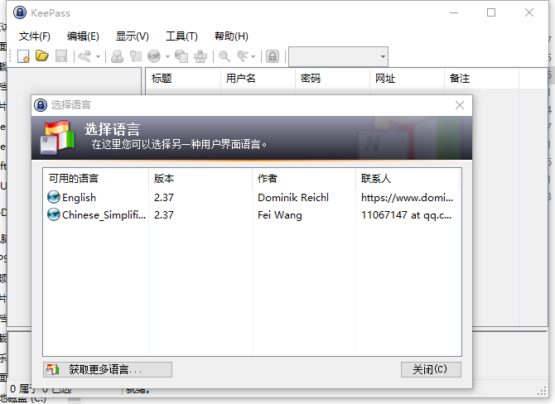
Task: Click the 11067147 at qq.c... contact cell
Action: [x=407, y=215]
